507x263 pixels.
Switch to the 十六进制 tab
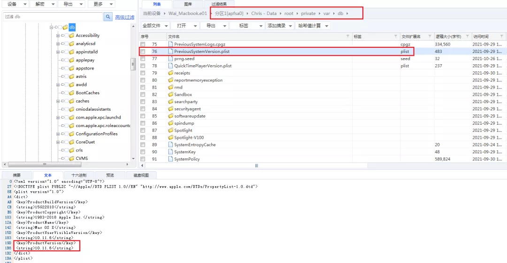pyautogui.click(x=79, y=175)
